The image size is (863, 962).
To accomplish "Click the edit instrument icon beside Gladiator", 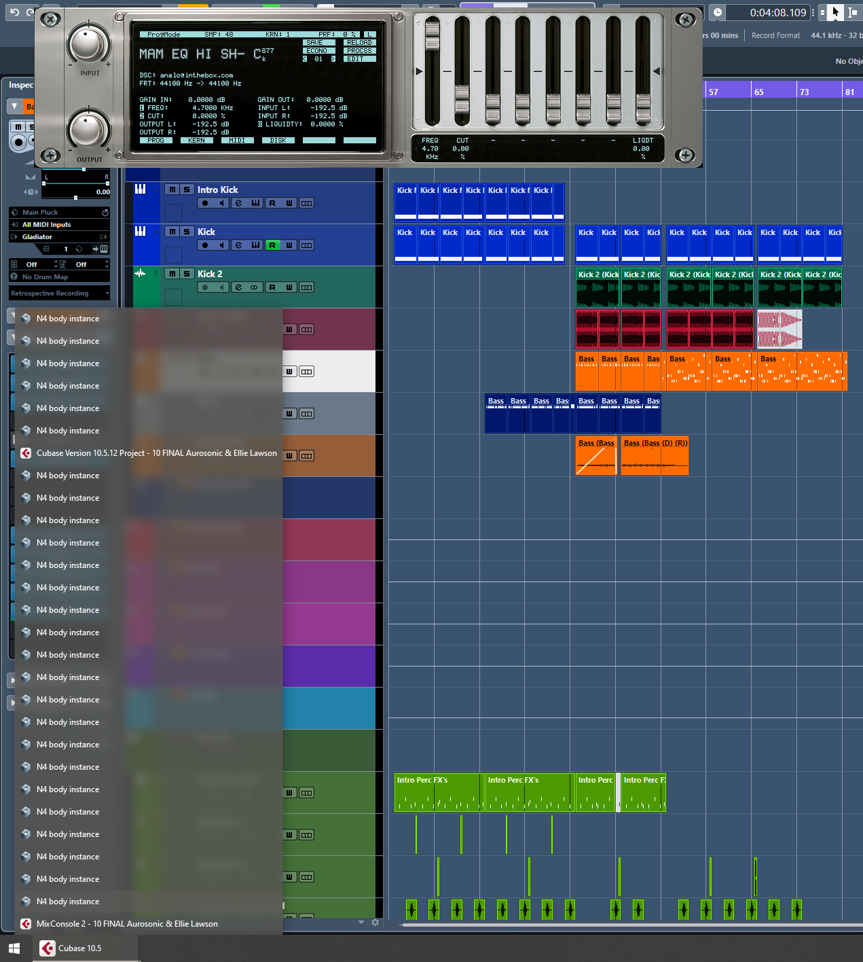I will point(104,237).
